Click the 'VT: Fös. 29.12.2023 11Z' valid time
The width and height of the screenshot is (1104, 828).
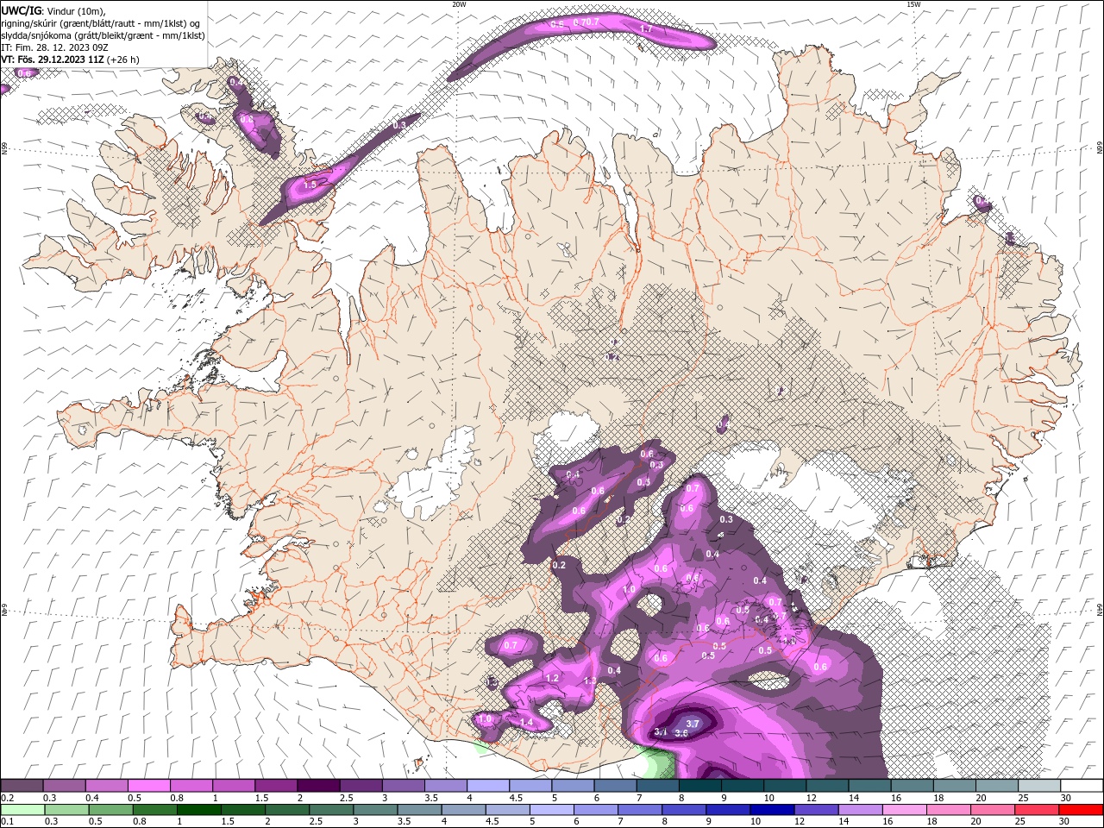coord(53,60)
